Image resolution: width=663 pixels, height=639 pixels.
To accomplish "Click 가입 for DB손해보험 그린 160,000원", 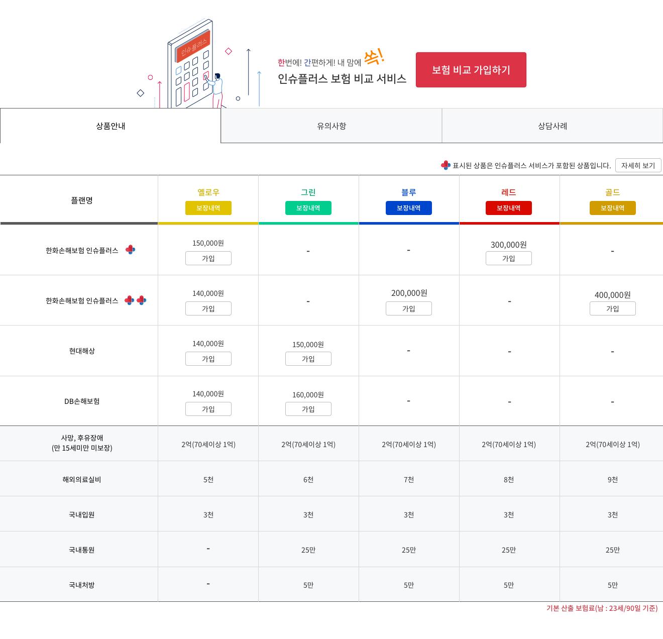I will point(308,409).
